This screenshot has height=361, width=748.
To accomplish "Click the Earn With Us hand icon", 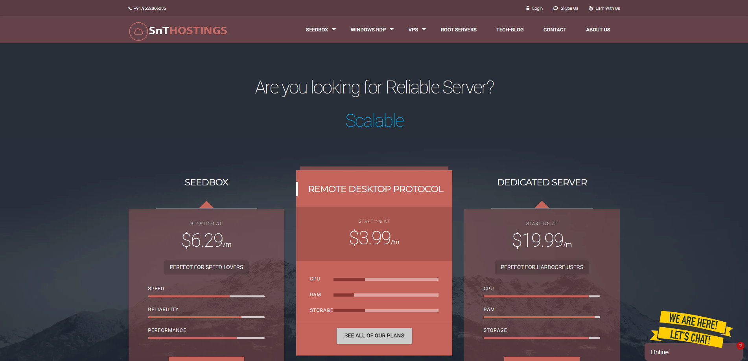I will click(591, 8).
